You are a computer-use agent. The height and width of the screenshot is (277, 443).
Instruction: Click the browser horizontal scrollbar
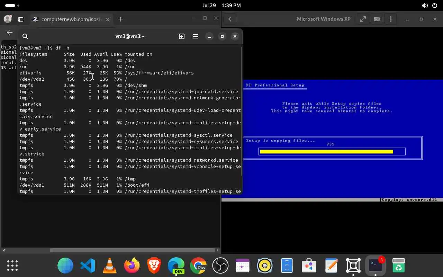(x=132, y=250)
